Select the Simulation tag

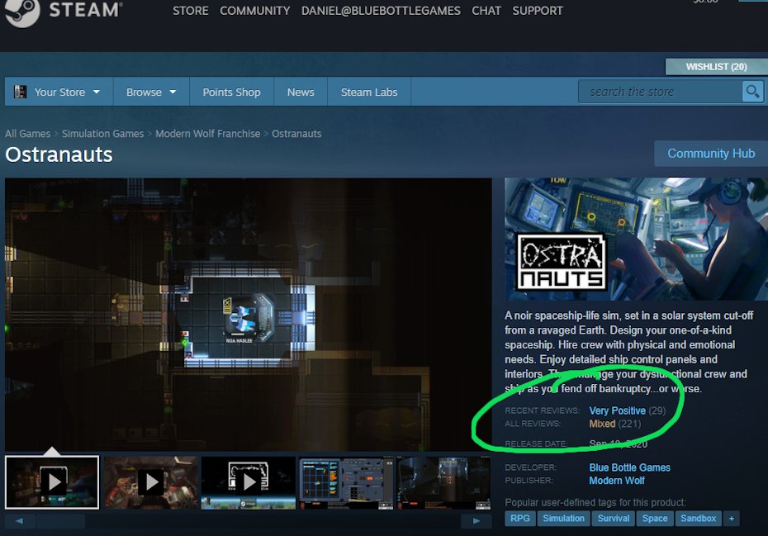[x=563, y=519]
